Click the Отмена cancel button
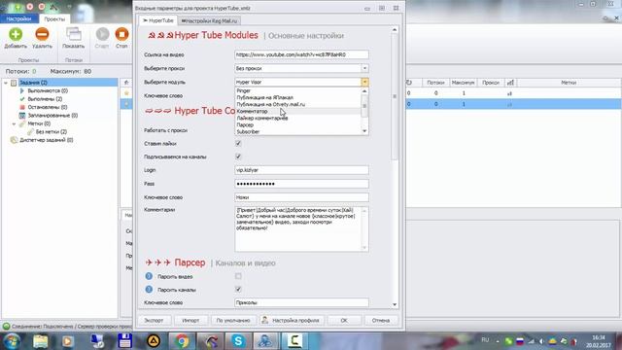Screen dimensions: 622x350 381,320
